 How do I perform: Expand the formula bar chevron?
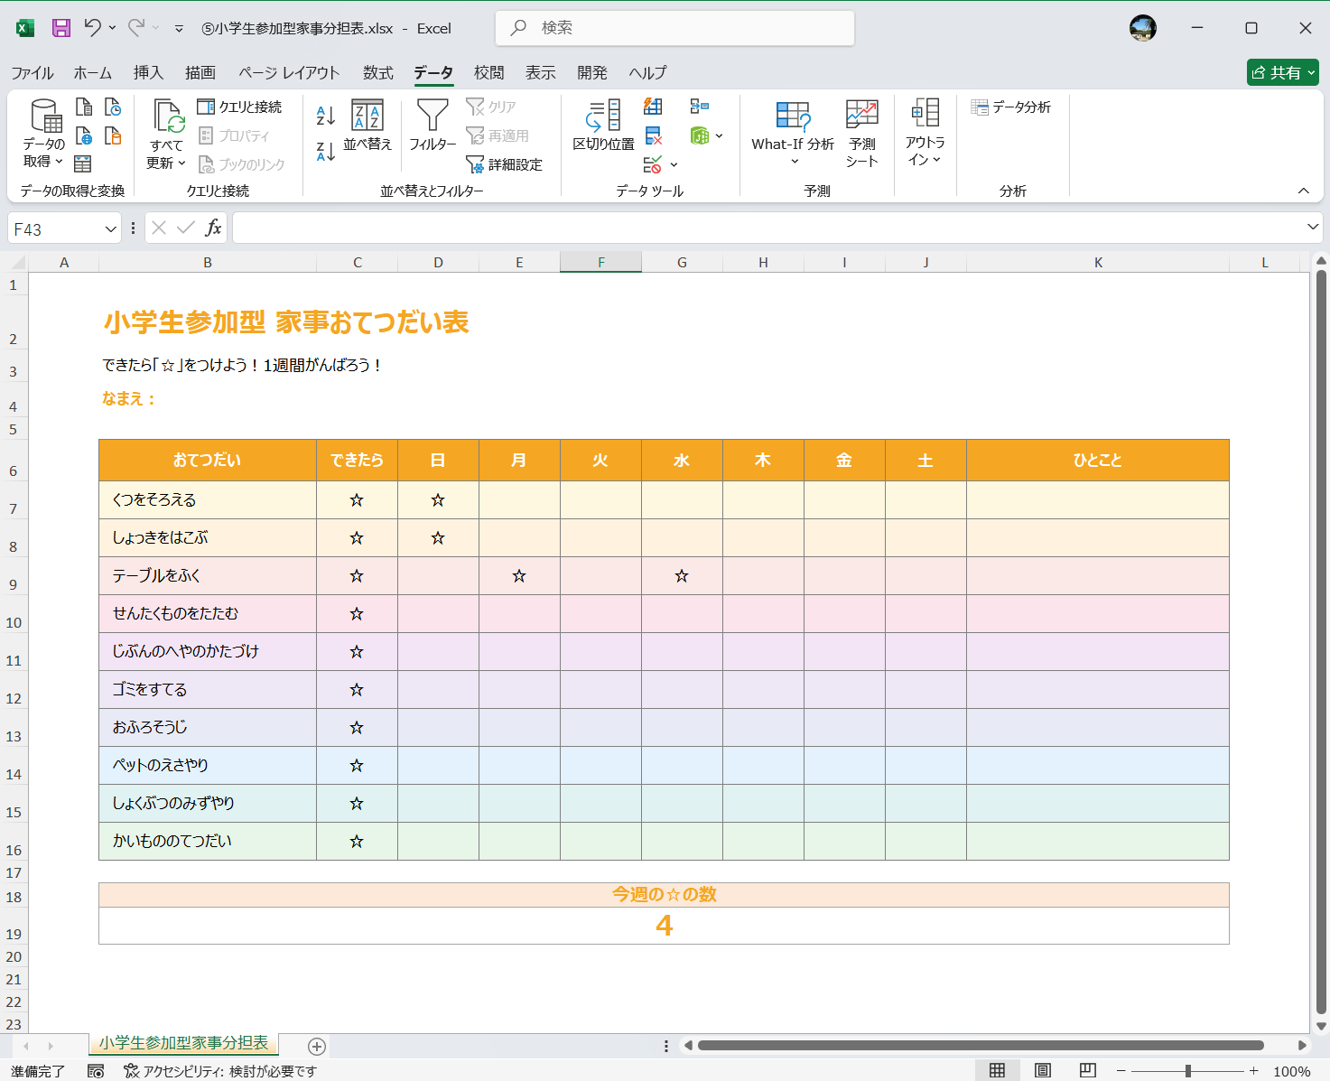(x=1313, y=227)
